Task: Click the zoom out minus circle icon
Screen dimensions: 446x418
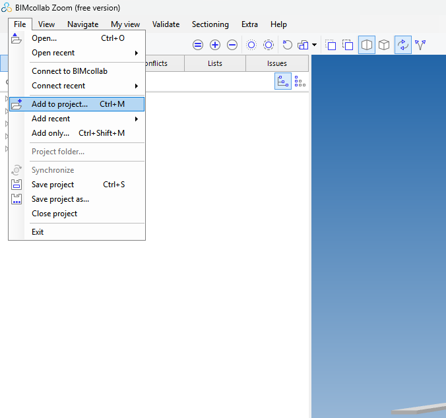Action: pos(232,45)
